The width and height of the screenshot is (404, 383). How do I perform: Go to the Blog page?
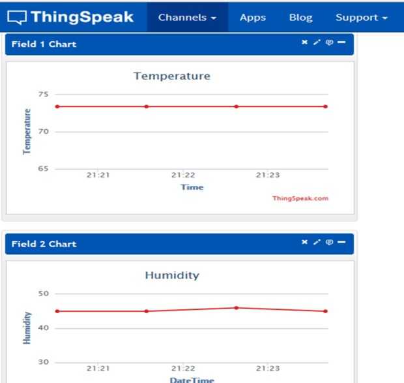(300, 18)
